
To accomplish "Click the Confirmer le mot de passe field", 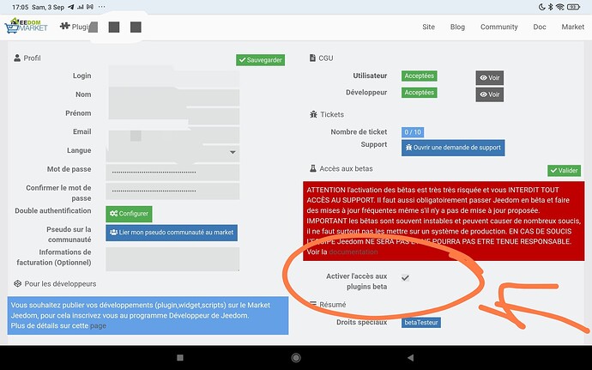I will click(x=172, y=191).
